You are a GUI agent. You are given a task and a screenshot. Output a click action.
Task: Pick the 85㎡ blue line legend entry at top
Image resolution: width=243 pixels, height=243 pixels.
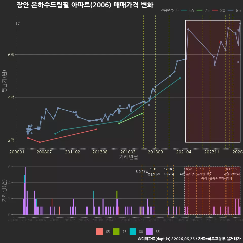[x=234, y=10]
